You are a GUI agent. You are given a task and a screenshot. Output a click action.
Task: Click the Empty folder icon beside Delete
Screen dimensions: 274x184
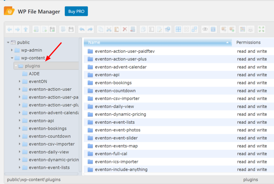pyautogui.click(x=133, y=29)
